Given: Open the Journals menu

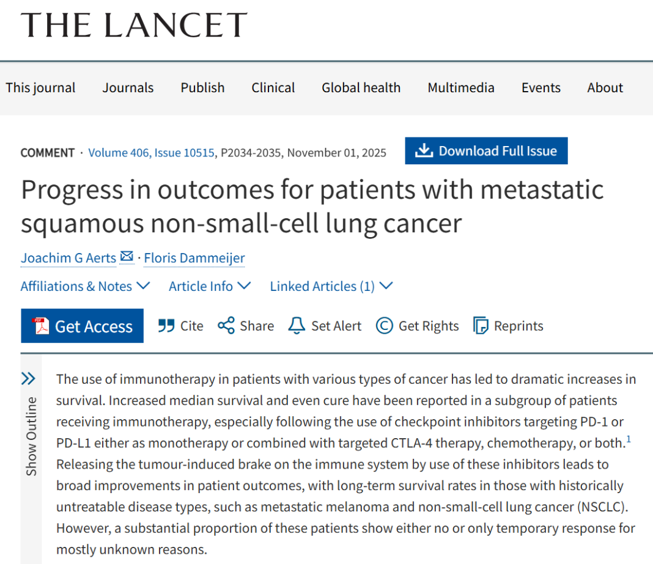Looking at the screenshot, I should click(128, 87).
